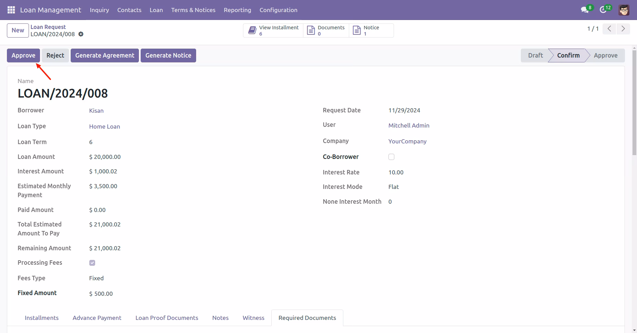Click the Generate Agreement button
Image resolution: width=637 pixels, height=333 pixels.
(105, 55)
